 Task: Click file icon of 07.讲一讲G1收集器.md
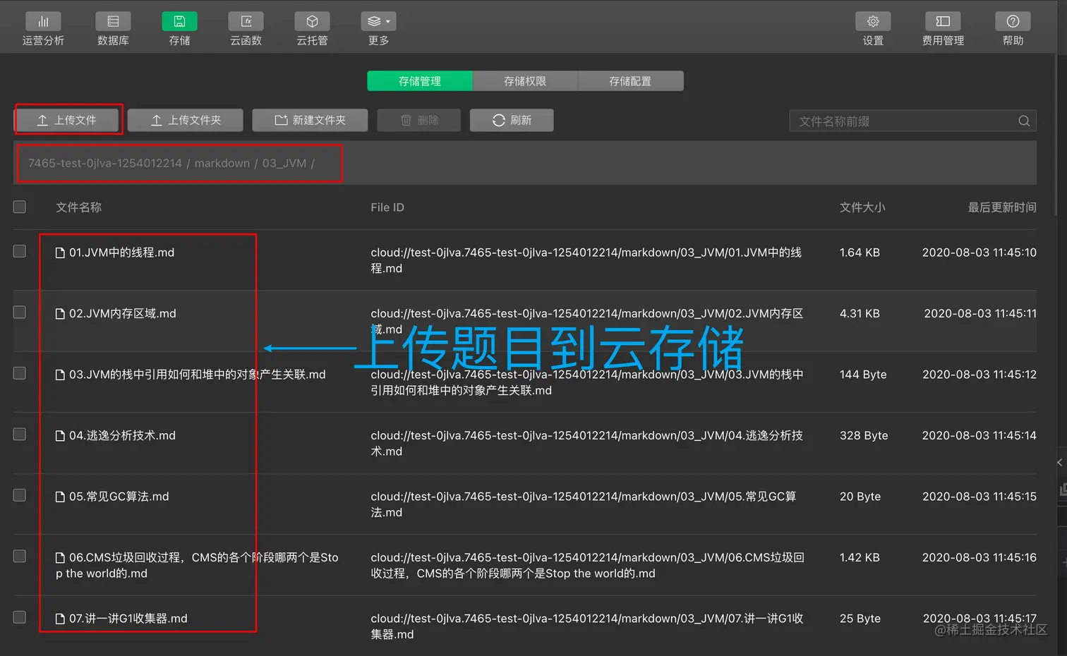click(x=61, y=619)
